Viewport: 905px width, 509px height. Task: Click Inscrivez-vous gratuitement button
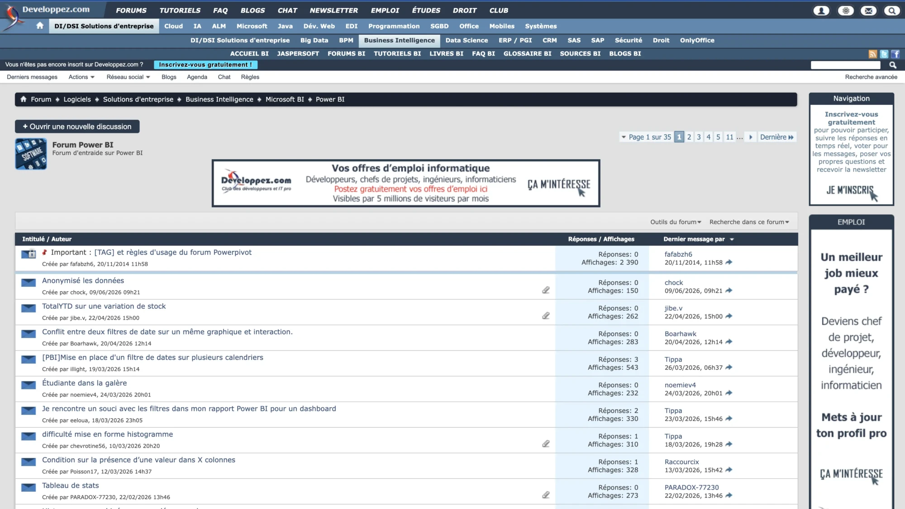205,65
